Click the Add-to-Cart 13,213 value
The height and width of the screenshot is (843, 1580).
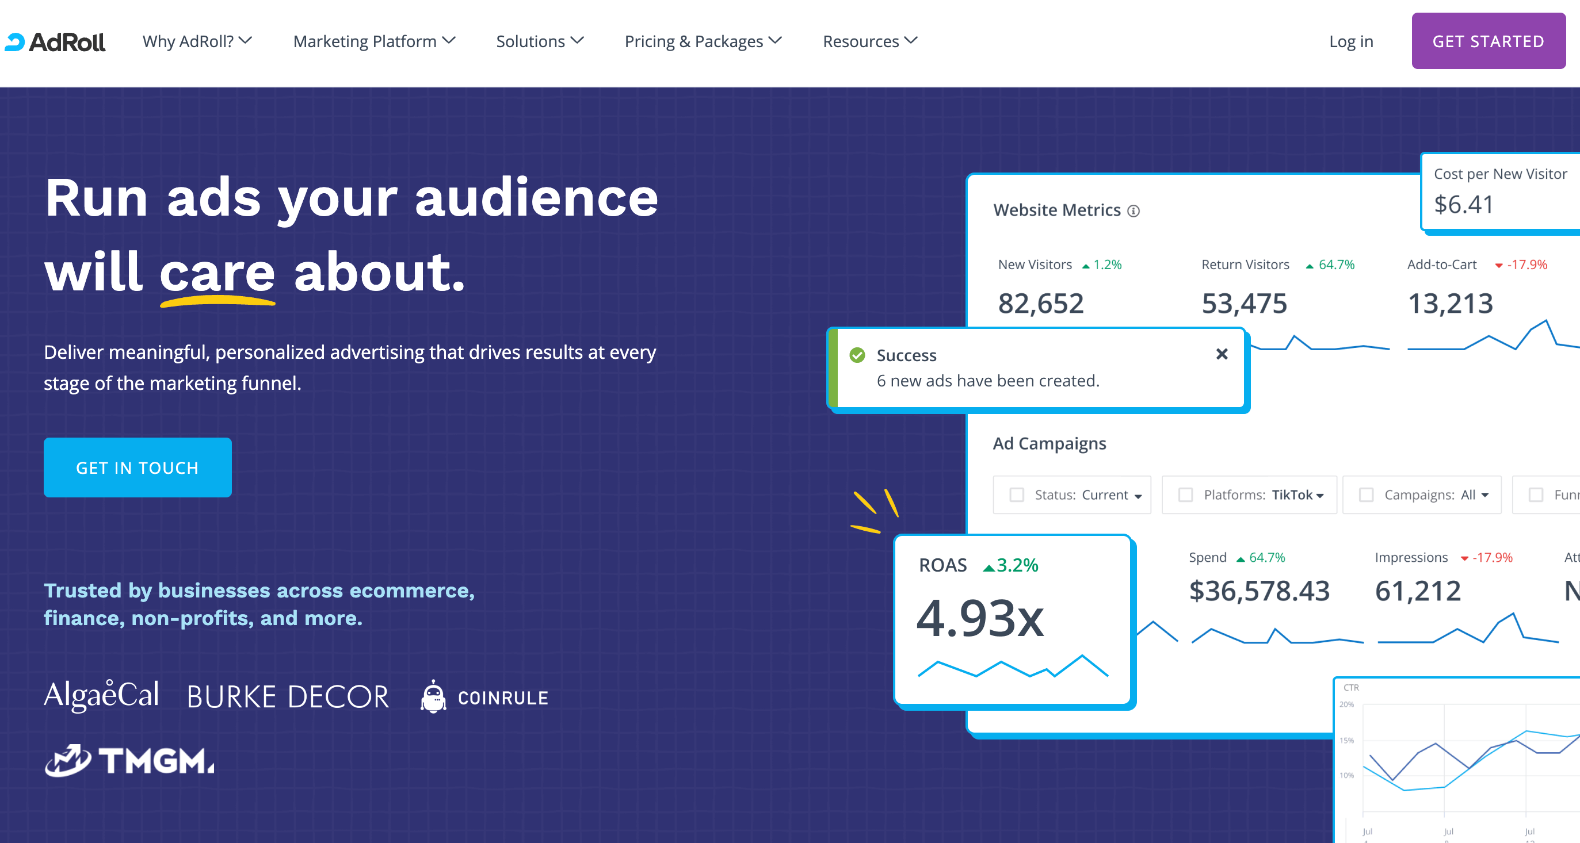point(1450,304)
